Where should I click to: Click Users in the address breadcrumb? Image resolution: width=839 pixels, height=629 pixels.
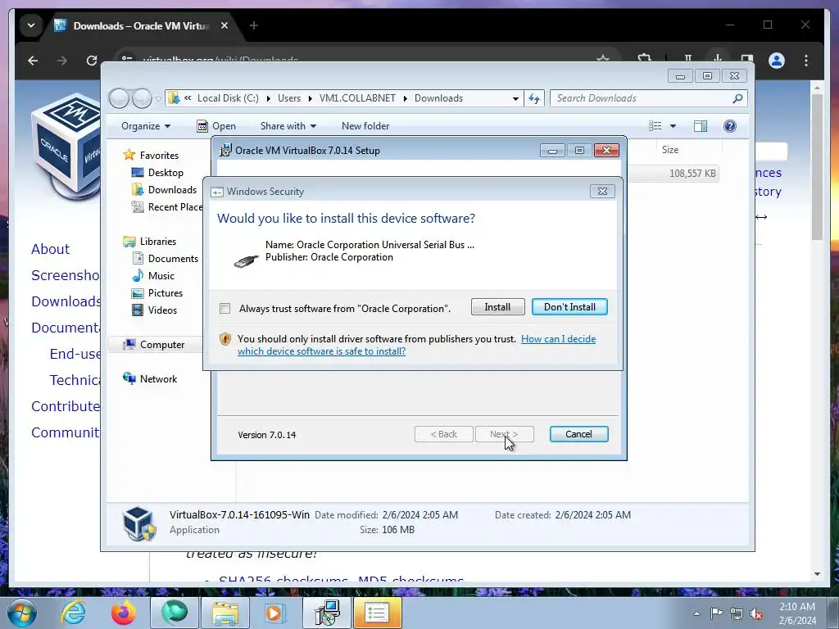tap(289, 98)
